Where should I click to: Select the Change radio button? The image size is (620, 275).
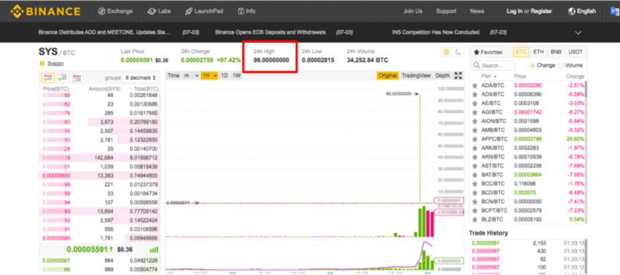point(533,66)
